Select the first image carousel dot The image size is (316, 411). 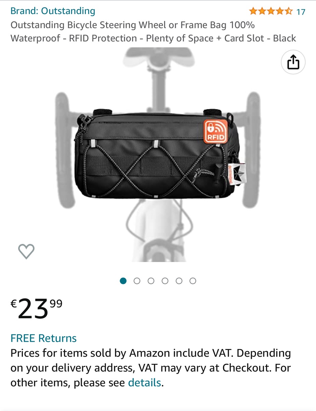tap(123, 281)
